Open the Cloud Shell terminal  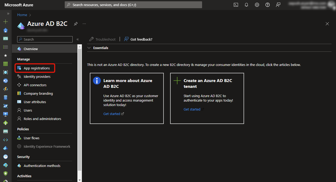[236, 4]
